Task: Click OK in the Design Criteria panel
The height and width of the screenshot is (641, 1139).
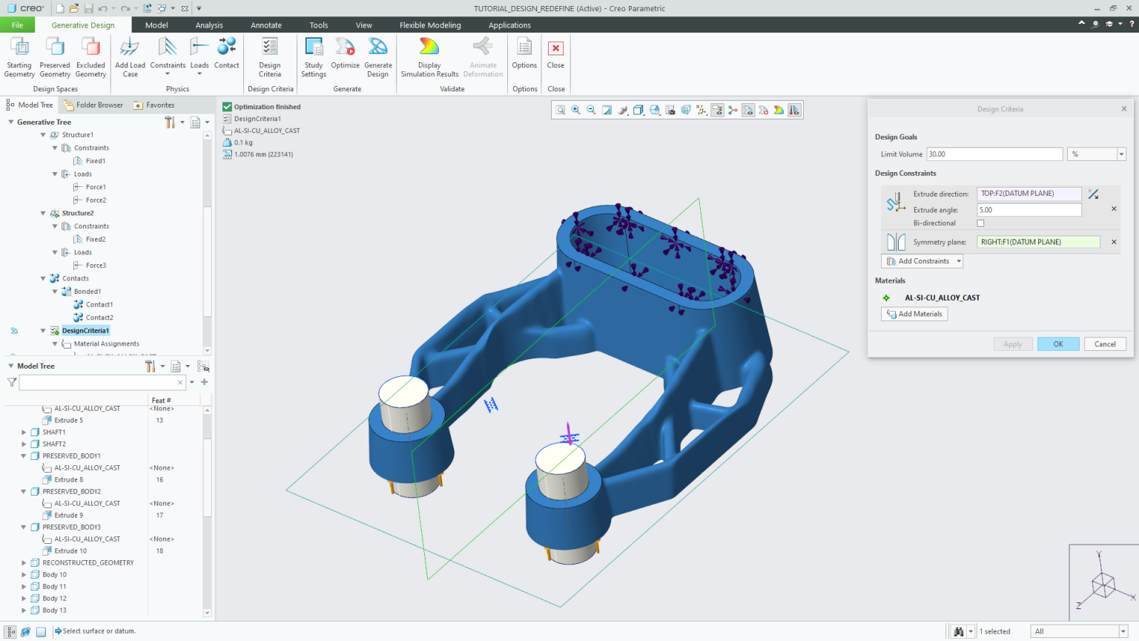Action: 1058,343
